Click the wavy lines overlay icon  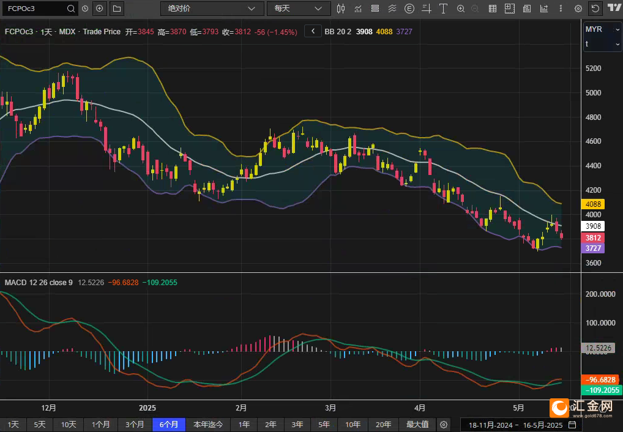point(392,9)
